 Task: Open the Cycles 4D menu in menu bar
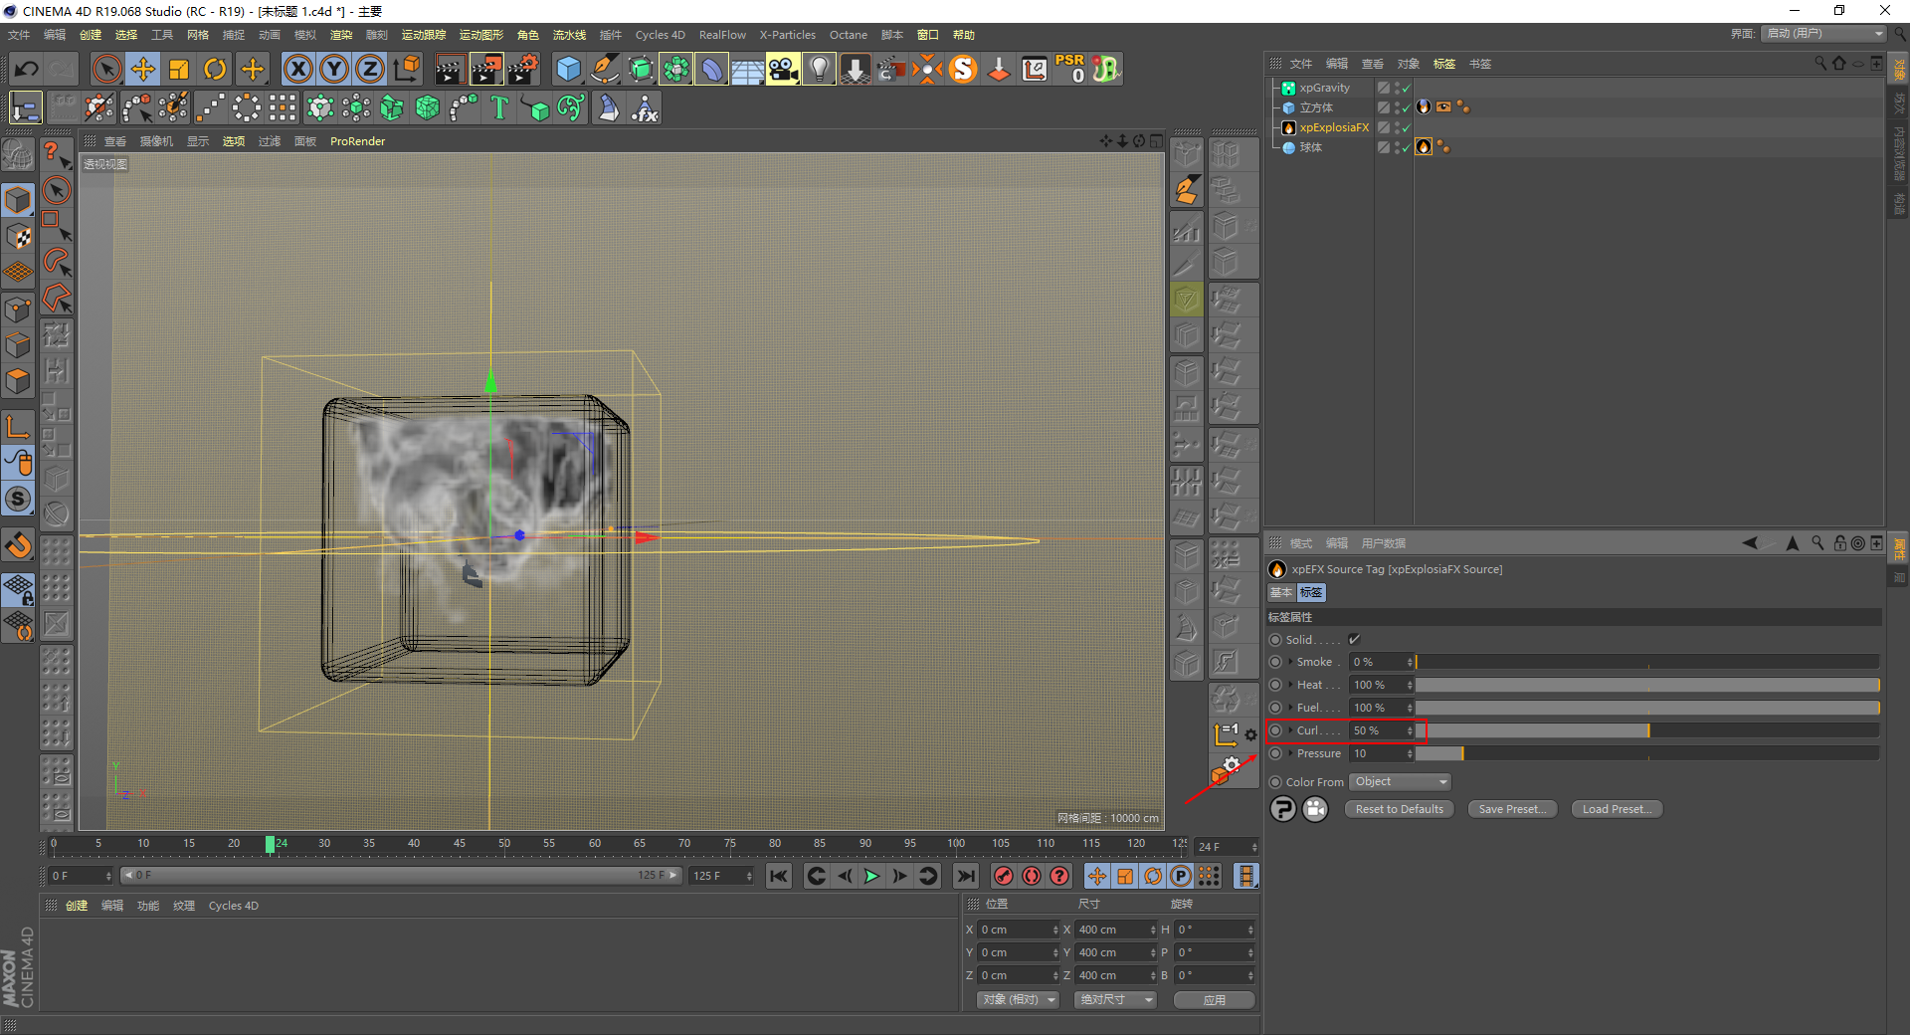coord(661,35)
